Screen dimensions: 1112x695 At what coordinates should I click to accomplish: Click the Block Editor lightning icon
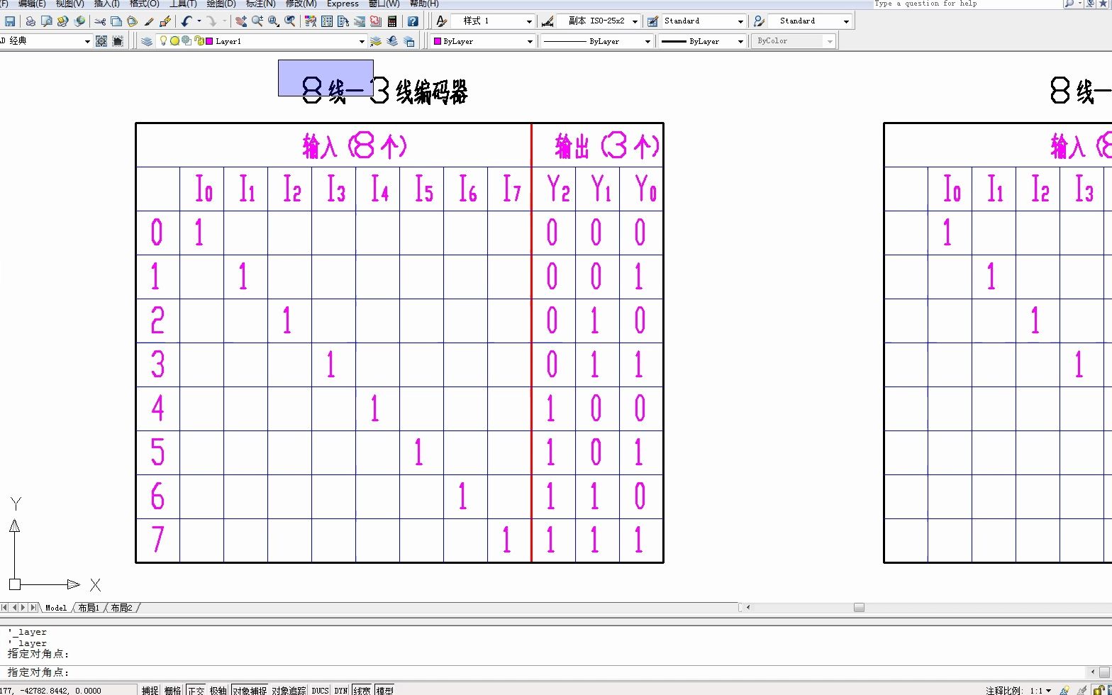(x=165, y=21)
